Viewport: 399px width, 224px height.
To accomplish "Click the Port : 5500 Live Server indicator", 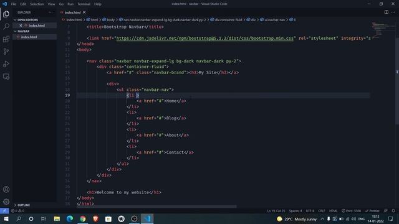I will 352,211.
